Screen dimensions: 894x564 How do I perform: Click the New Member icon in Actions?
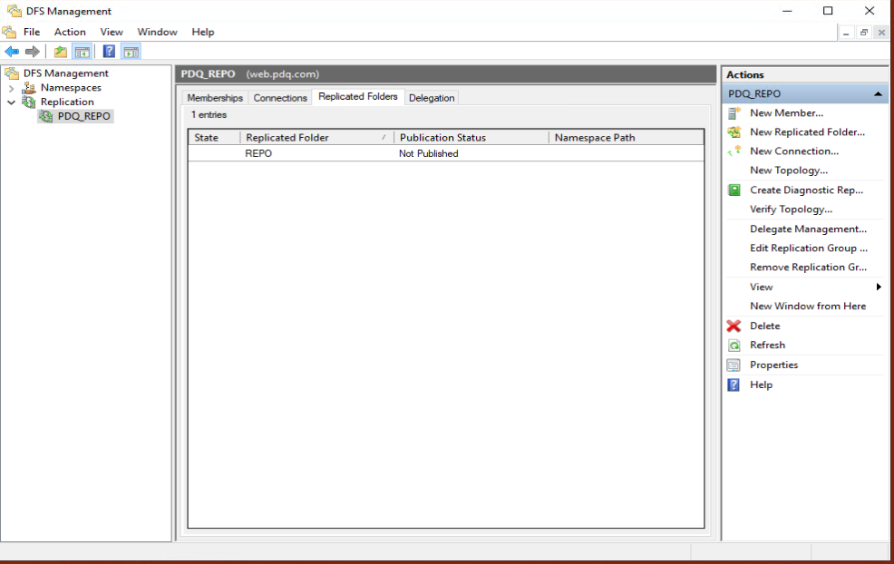pyautogui.click(x=734, y=113)
